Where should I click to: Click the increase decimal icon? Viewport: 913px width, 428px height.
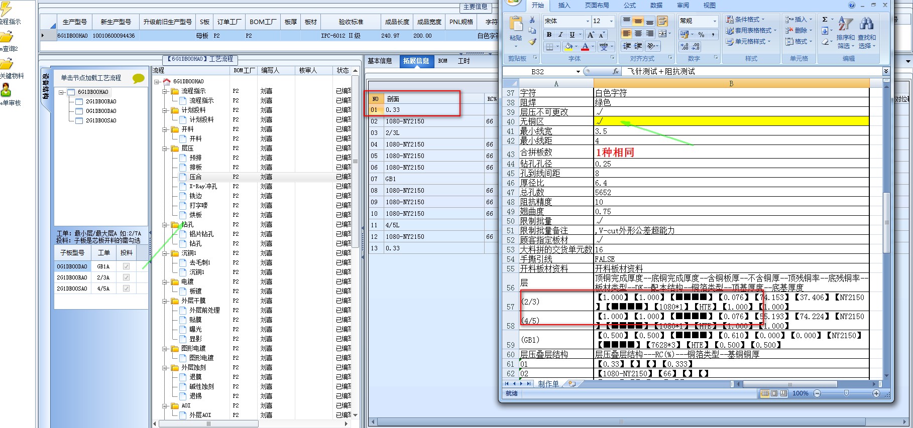click(685, 47)
